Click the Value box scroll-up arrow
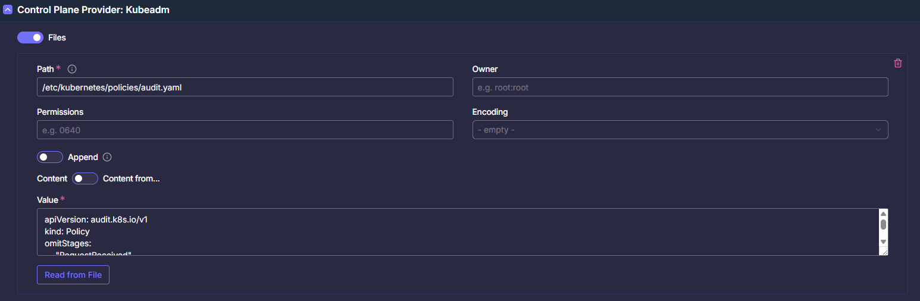This screenshot has height=301, width=920. 883,214
